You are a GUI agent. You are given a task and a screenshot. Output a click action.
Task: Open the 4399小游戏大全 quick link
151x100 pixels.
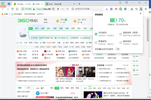click(62, 38)
